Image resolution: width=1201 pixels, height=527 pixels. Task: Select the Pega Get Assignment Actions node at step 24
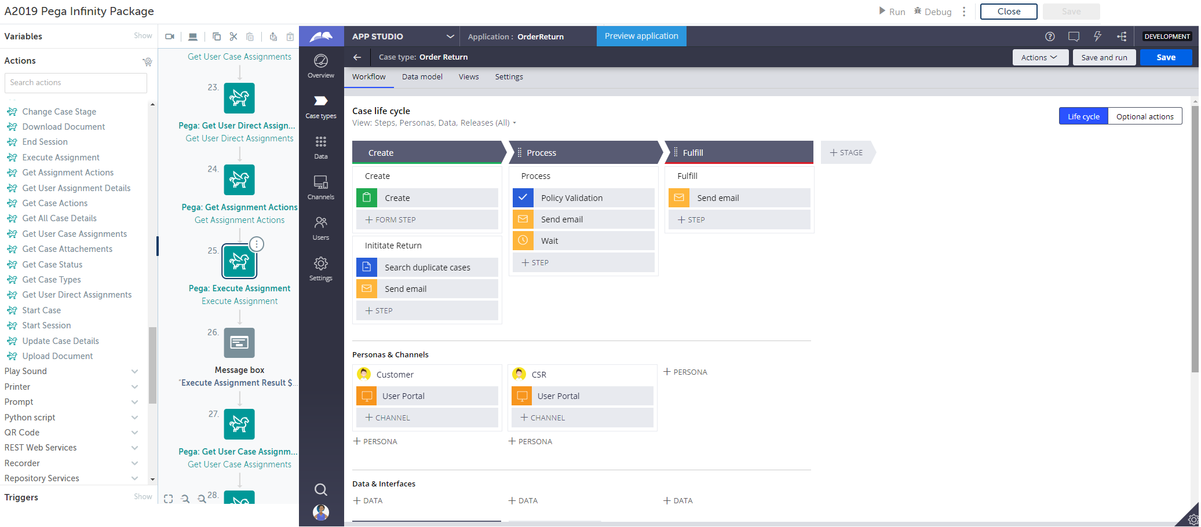pyautogui.click(x=239, y=180)
